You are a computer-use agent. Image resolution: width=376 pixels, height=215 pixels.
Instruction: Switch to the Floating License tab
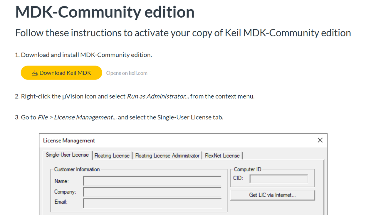pos(112,156)
